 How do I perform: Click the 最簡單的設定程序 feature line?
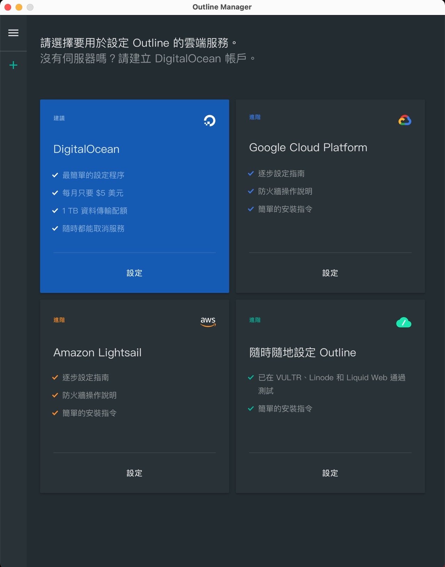tap(93, 175)
